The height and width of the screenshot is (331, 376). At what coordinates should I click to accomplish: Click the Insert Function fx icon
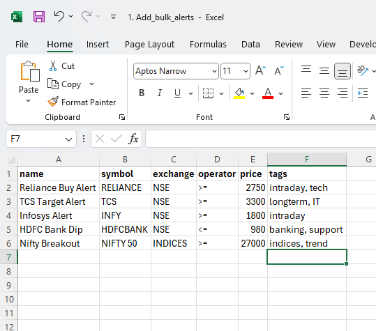(x=133, y=139)
